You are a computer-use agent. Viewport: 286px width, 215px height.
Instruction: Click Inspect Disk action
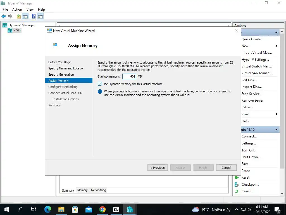coord(252,87)
